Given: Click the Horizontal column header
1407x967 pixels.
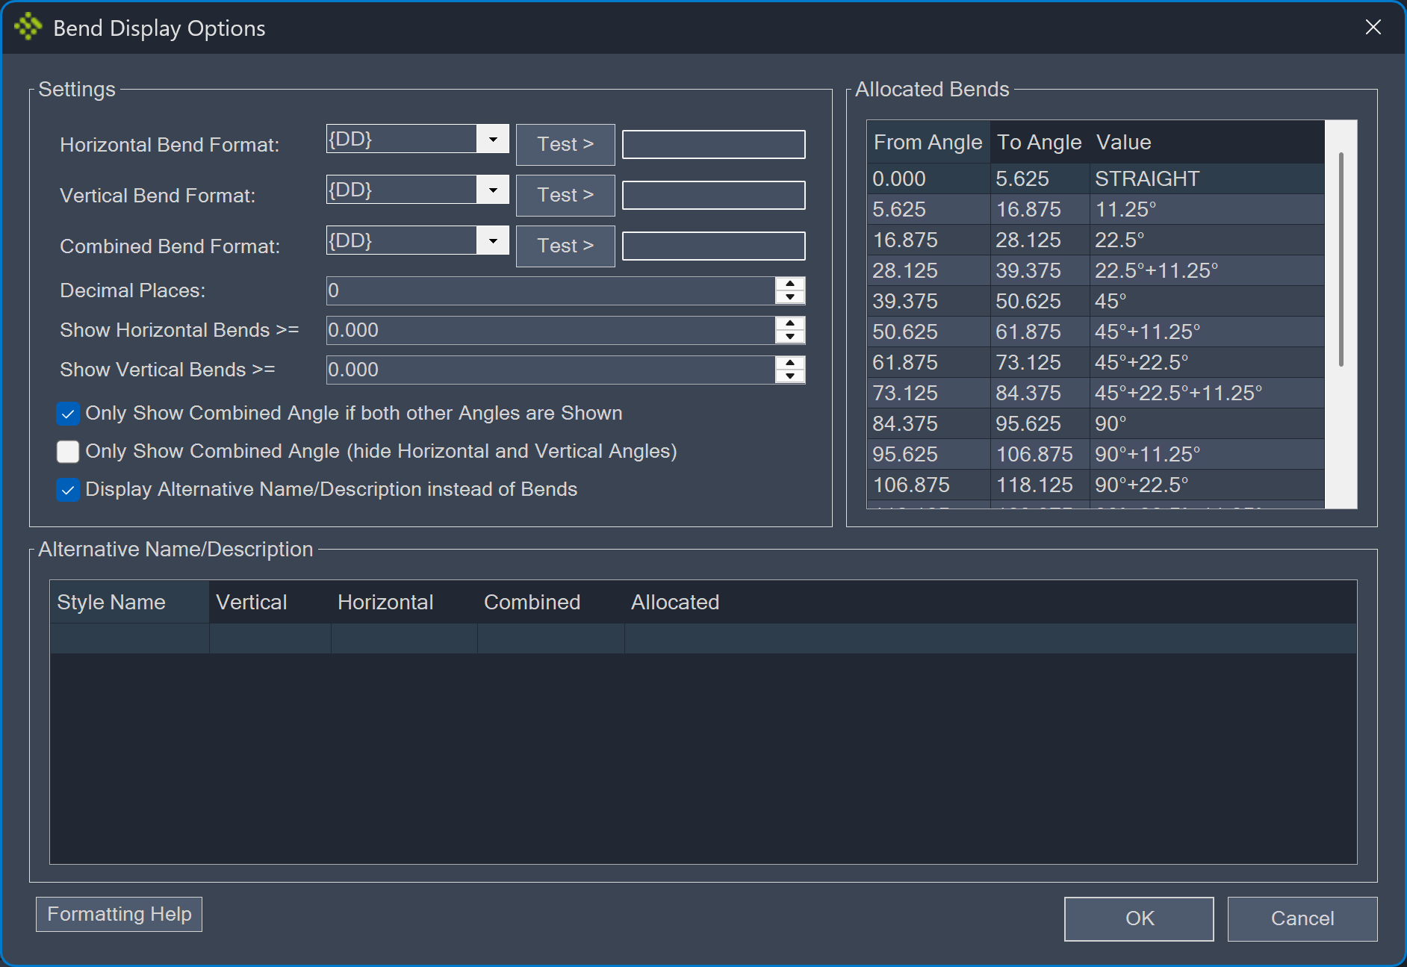Looking at the screenshot, I should (404, 602).
